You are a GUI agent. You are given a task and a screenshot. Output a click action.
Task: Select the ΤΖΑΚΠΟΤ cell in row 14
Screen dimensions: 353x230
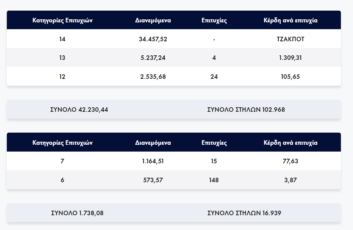coord(291,39)
